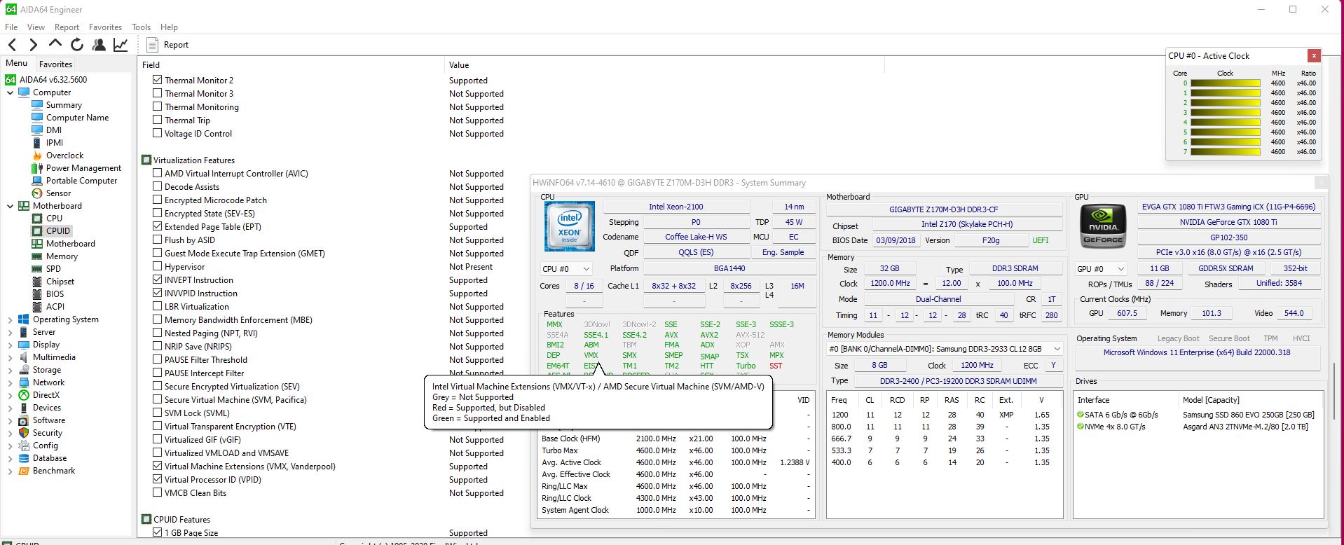Open the memory module selector dropdown
The height and width of the screenshot is (545, 1344).
[945, 349]
